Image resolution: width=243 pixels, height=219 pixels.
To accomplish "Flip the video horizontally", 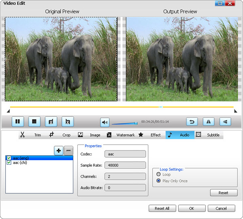I will pyautogui.click(x=209, y=122).
